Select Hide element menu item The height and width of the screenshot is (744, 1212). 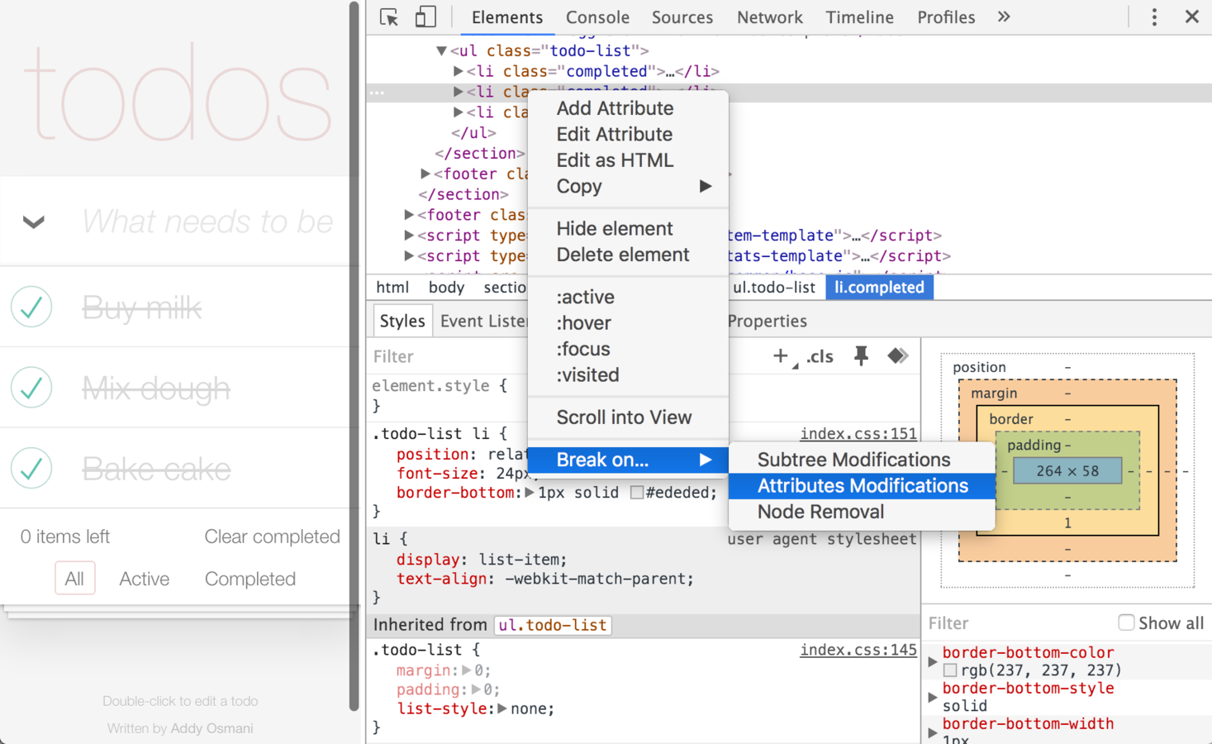628,228
